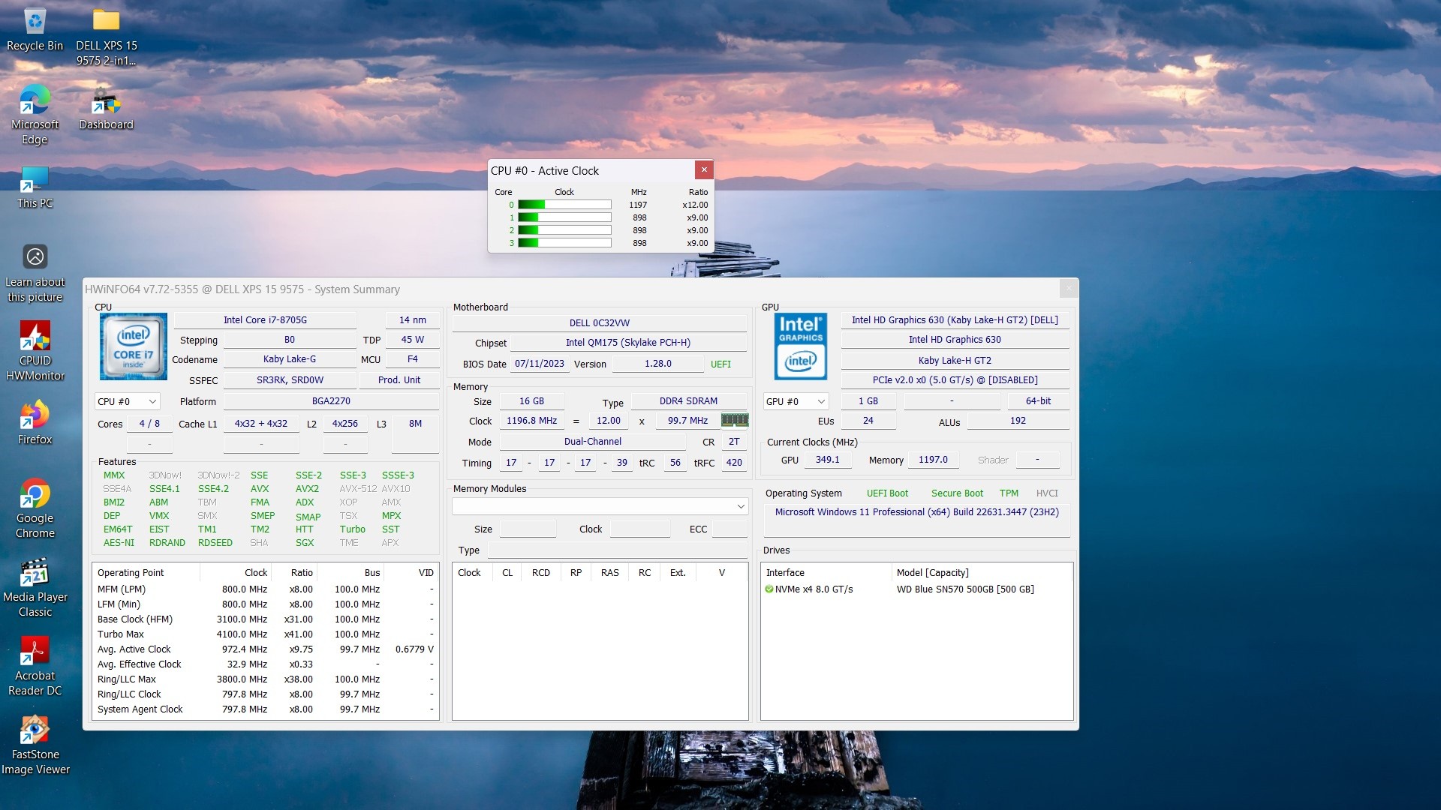Click the Interface column header in Drives

tap(826, 573)
